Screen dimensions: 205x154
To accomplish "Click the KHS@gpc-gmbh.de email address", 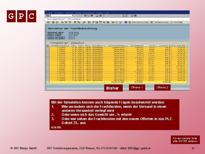I will point(139,148).
